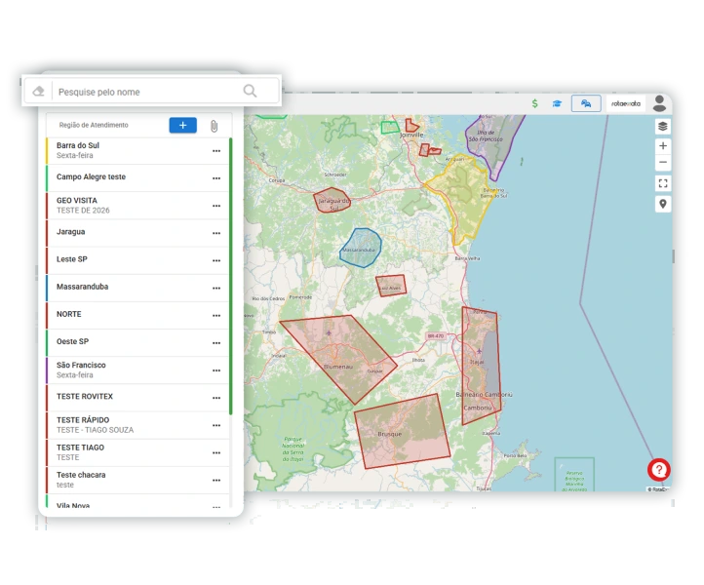Click the magnifier search icon
The width and height of the screenshot is (704, 585).
pyautogui.click(x=250, y=91)
